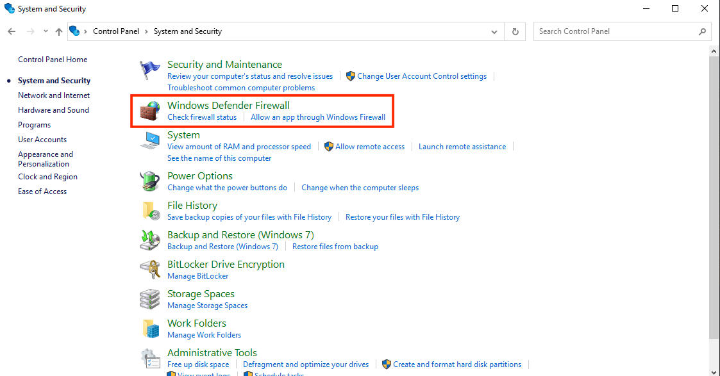
Task: Click the Forward navigation arrow
Action: [x=30, y=31]
